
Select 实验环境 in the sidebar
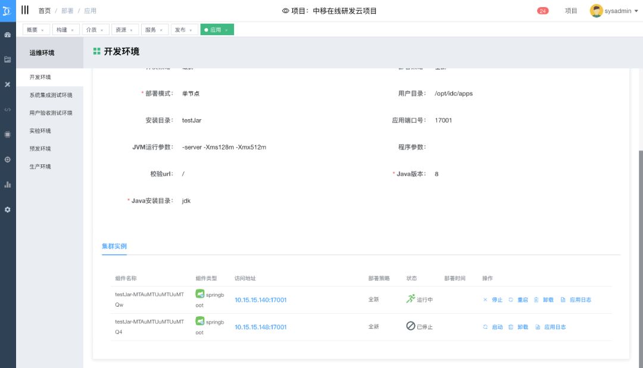point(49,131)
